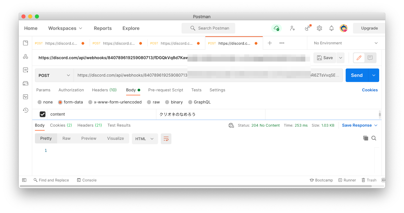Open the request Settings tab

[217, 90]
